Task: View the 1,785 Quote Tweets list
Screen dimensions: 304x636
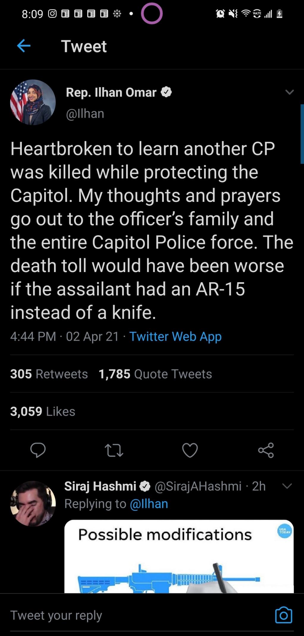Action: [155, 374]
